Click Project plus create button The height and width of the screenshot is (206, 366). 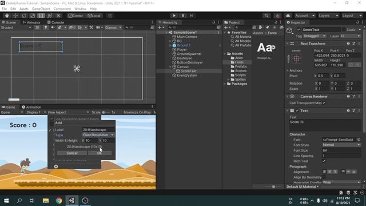point(226,27)
